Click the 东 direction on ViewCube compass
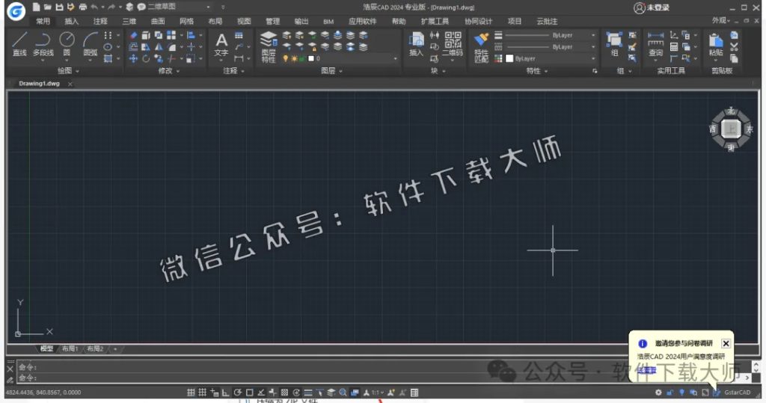The image size is (766, 403). (x=750, y=129)
